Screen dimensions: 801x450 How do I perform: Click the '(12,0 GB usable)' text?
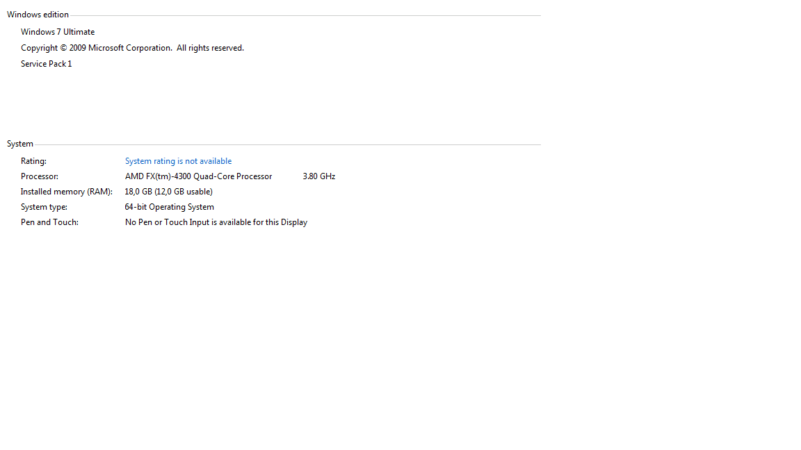pos(184,192)
